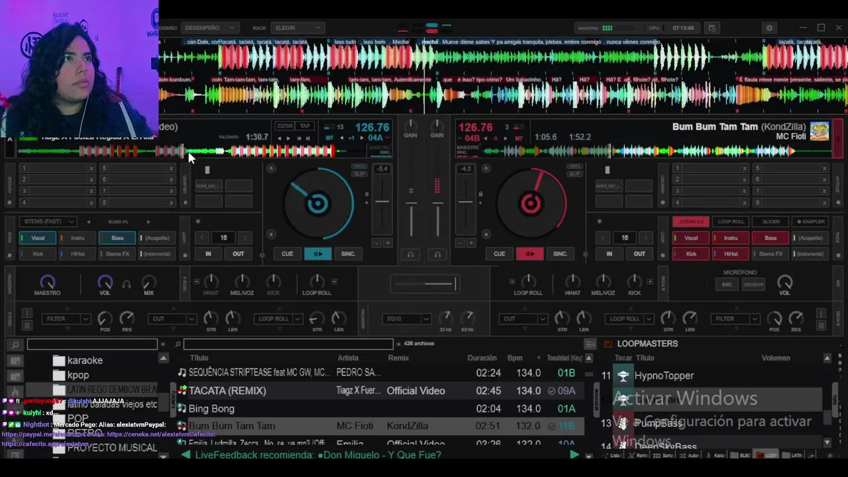Select Bing Bong track row
Viewport: 848px width, 477px height.
(x=381, y=409)
